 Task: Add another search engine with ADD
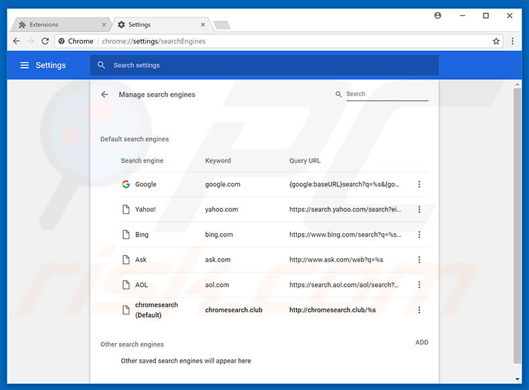pyautogui.click(x=422, y=342)
